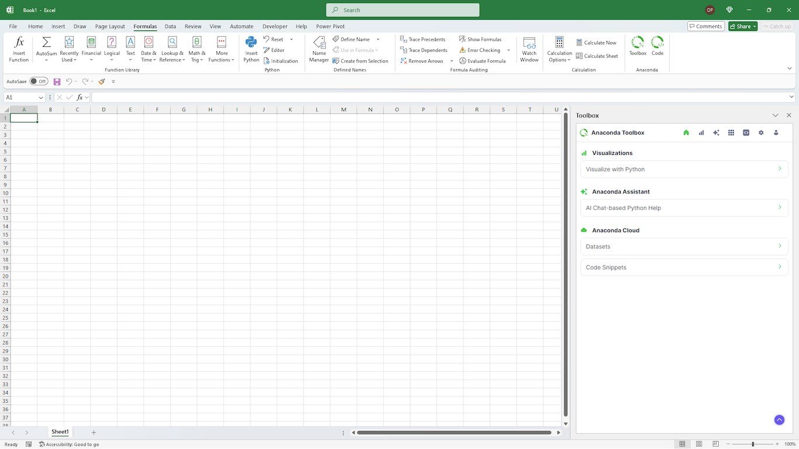Open the Watch Window
The image size is (799, 449).
tap(529, 49)
